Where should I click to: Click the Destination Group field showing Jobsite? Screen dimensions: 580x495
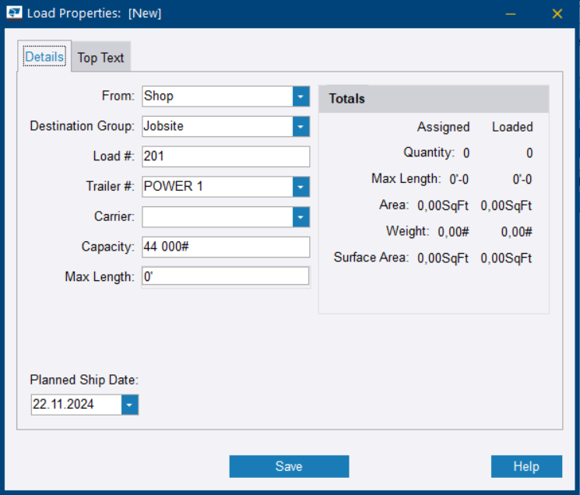pyautogui.click(x=216, y=126)
